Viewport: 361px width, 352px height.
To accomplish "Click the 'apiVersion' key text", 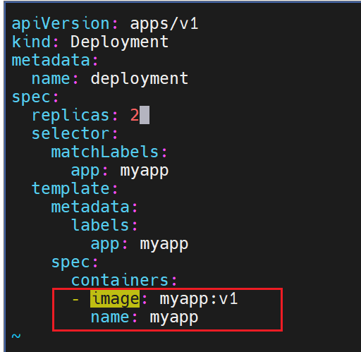I will point(61,23).
